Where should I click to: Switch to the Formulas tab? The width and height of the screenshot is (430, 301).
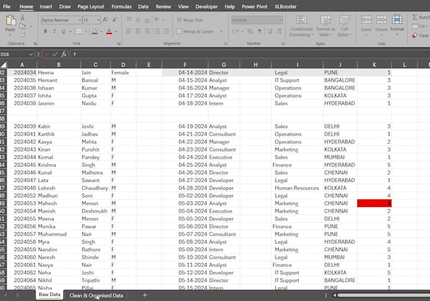(121, 6)
